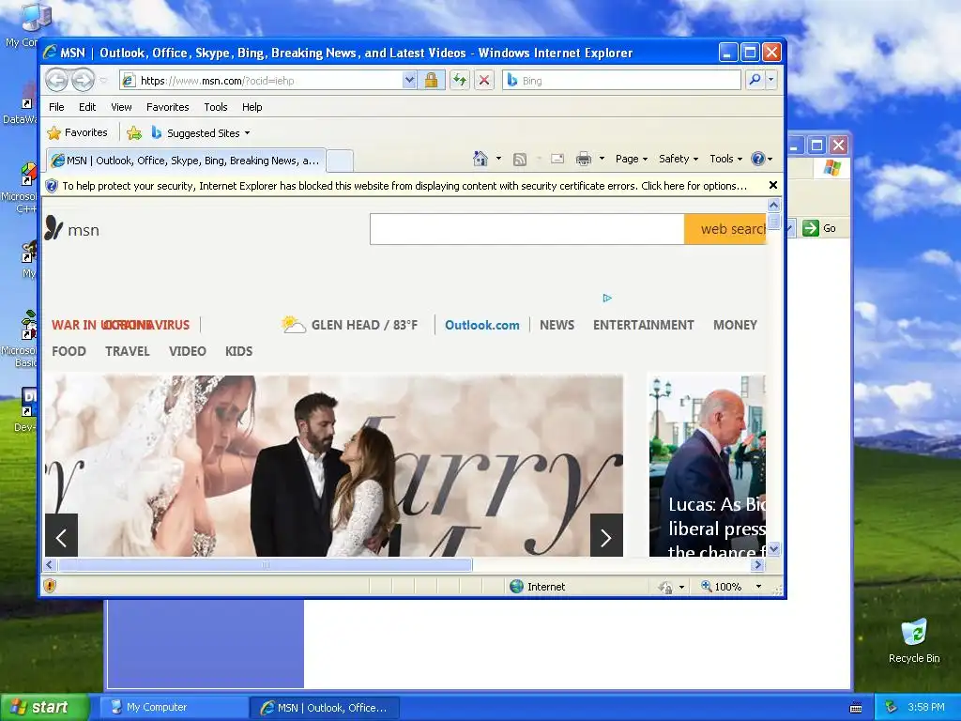
Task: Open the View menu
Action: 121,107
